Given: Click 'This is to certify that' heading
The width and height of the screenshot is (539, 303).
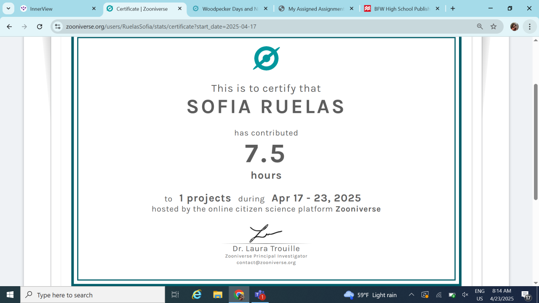Looking at the screenshot, I should pos(266,88).
